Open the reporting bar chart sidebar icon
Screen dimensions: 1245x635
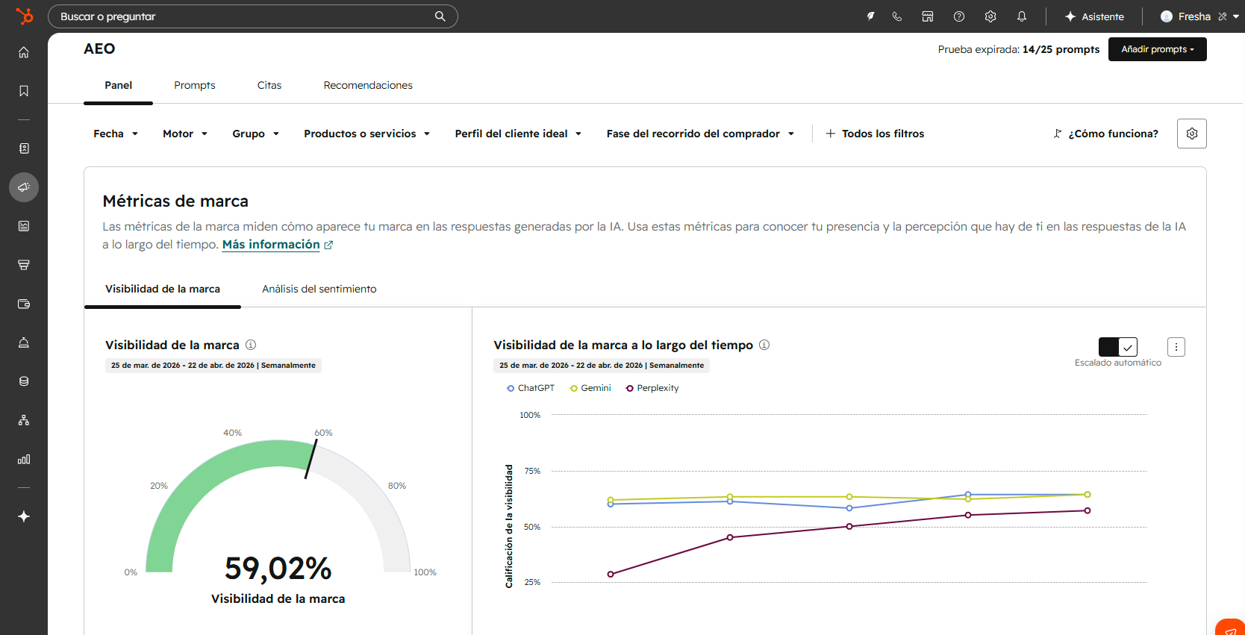24,459
